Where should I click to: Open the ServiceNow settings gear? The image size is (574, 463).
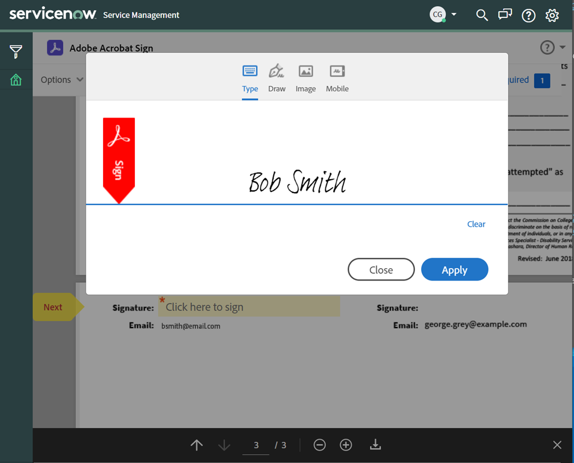[552, 15]
